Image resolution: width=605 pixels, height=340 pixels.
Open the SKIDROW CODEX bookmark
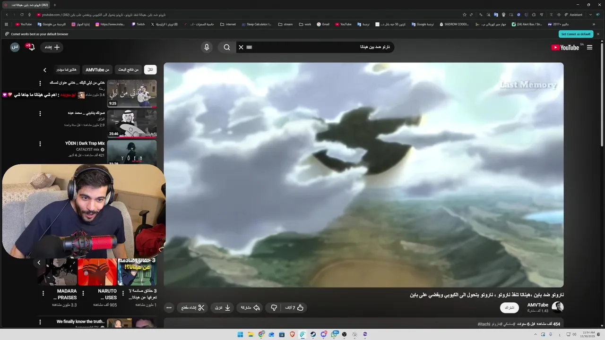[454, 24]
